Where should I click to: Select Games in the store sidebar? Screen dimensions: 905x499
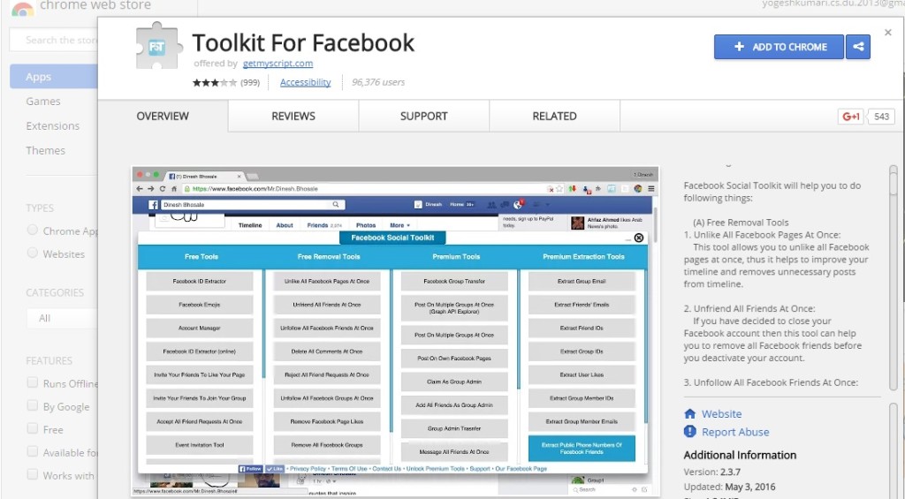click(43, 102)
